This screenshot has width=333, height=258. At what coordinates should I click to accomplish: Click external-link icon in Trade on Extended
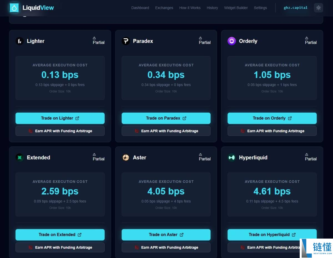pyautogui.click(x=79, y=235)
